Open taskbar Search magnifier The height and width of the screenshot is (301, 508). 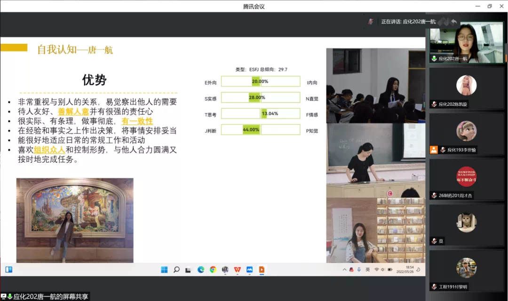click(x=176, y=269)
